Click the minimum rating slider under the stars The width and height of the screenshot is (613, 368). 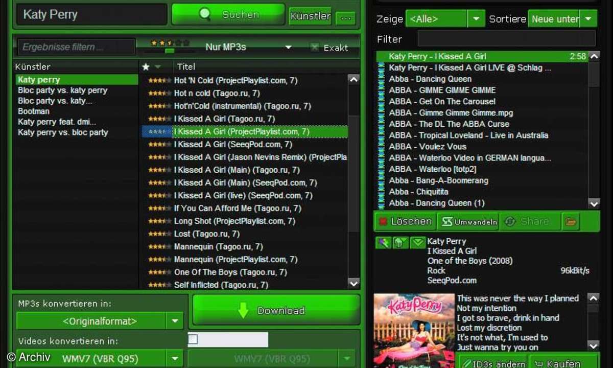click(x=169, y=51)
